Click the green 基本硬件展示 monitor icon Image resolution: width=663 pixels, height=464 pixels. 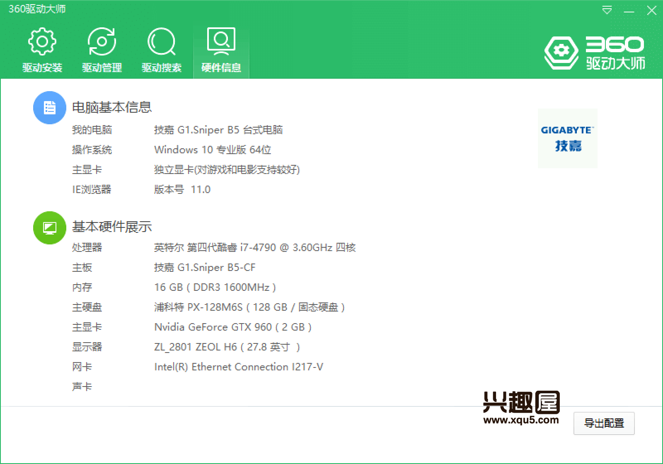50,228
